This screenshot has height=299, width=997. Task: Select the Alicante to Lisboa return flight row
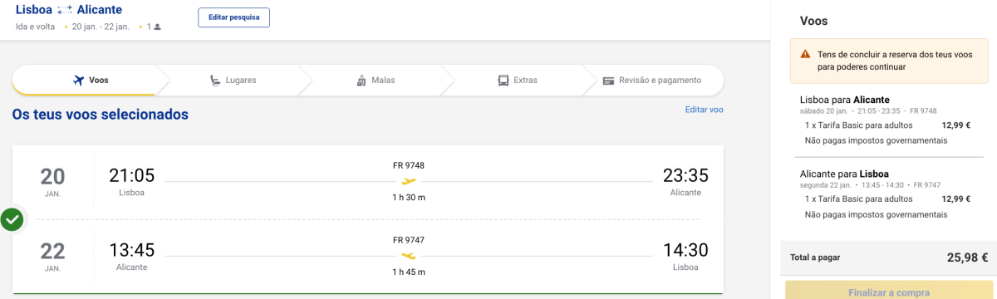click(368, 257)
